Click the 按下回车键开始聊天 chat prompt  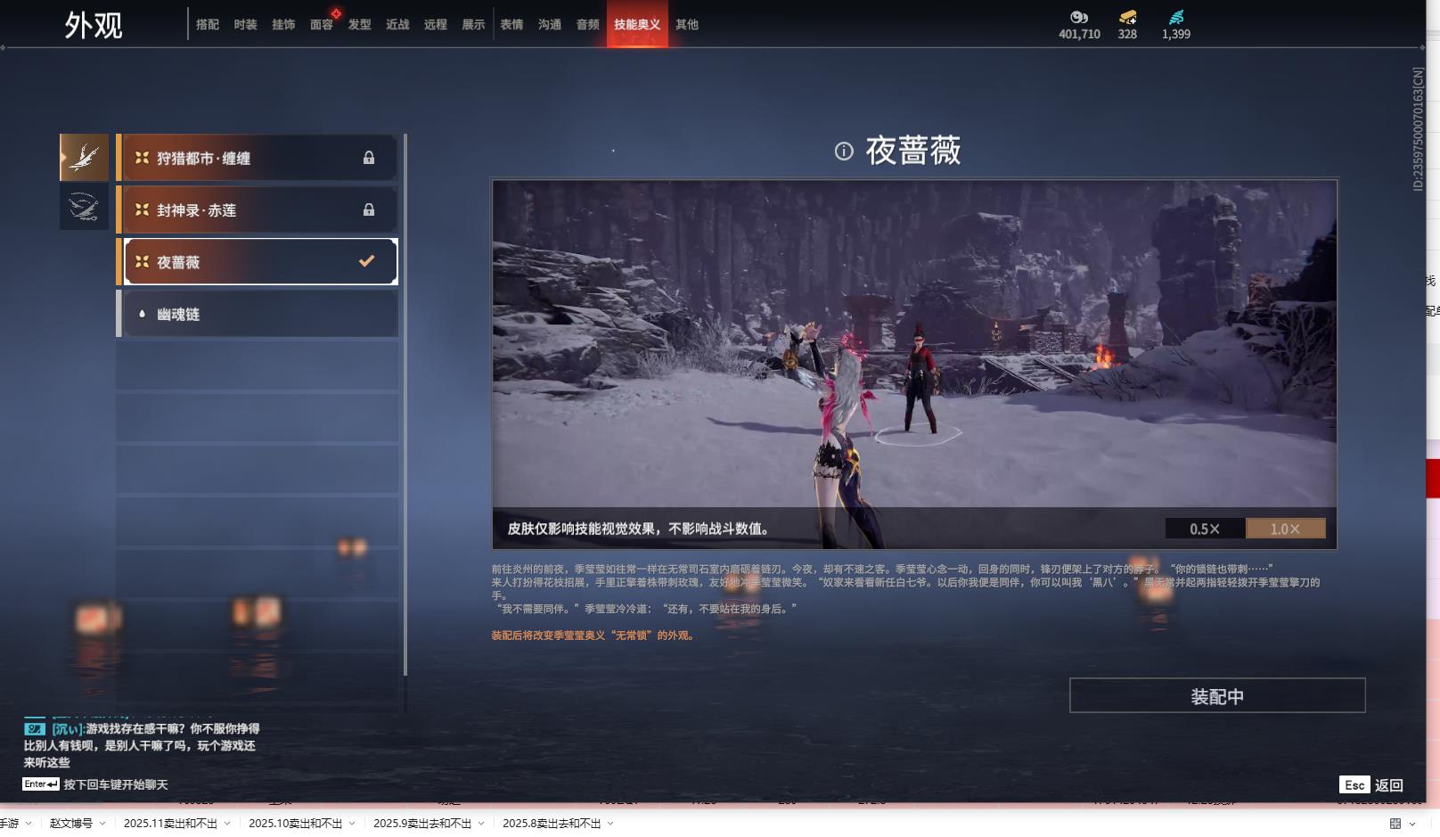tap(116, 784)
